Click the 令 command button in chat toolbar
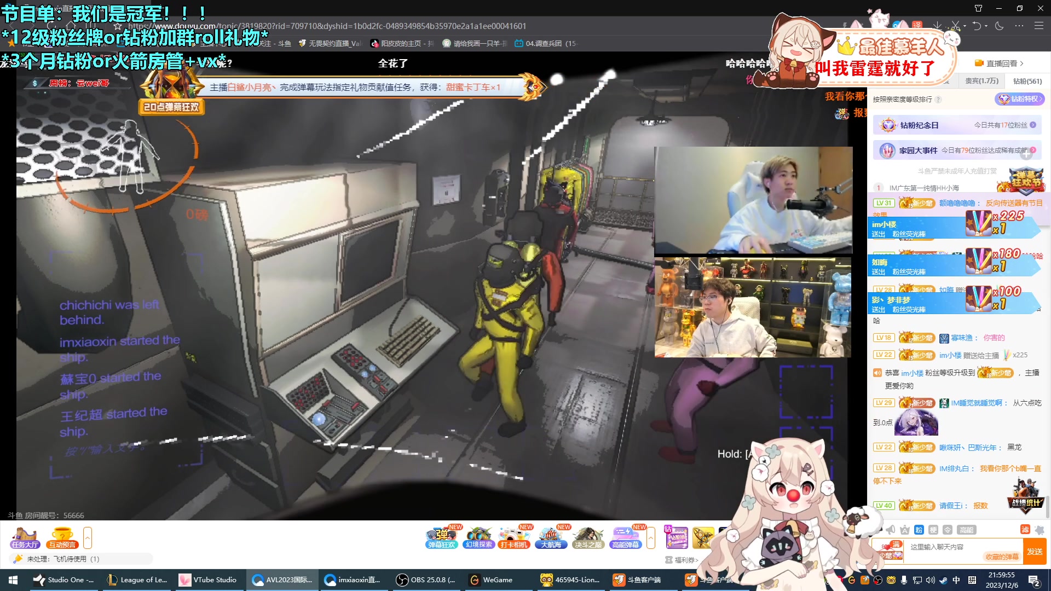Viewport: 1051px width, 591px height. pos(948,529)
